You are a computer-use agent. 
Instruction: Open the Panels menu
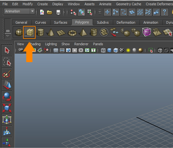click(98, 44)
